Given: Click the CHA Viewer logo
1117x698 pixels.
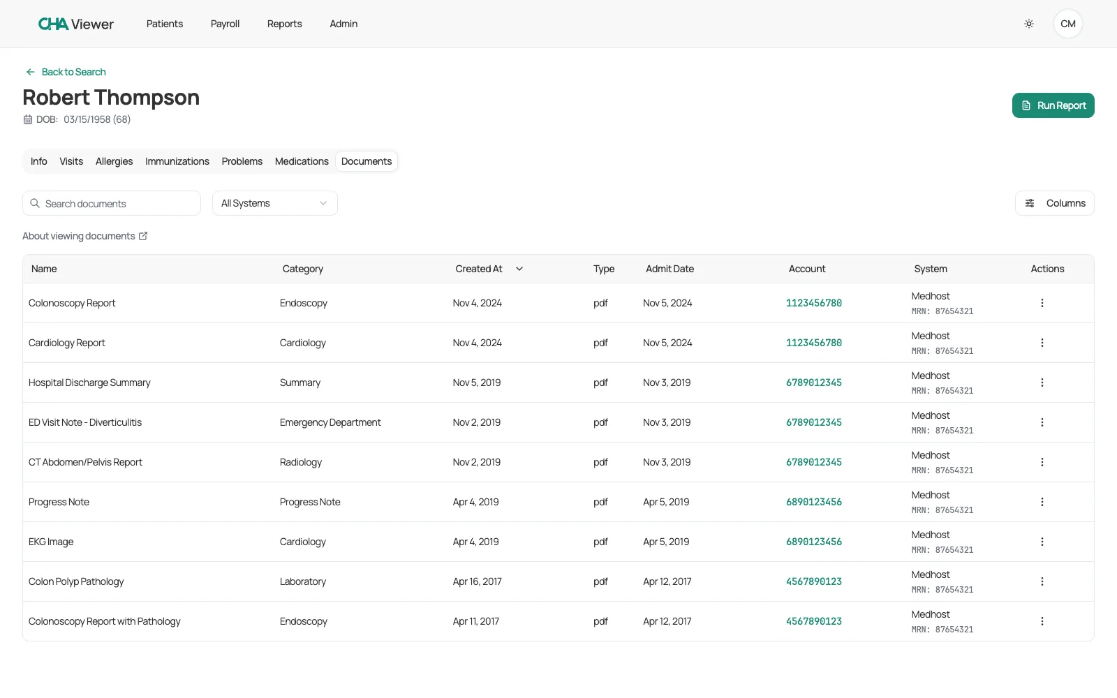Looking at the screenshot, I should point(76,24).
